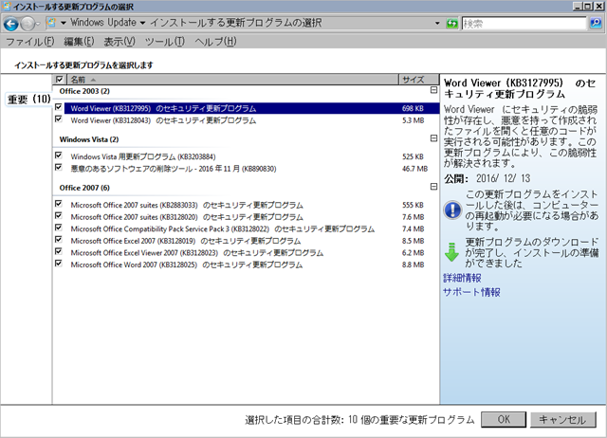Click the Windows Vista (2) group heading
The image size is (607, 438).
(x=89, y=139)
